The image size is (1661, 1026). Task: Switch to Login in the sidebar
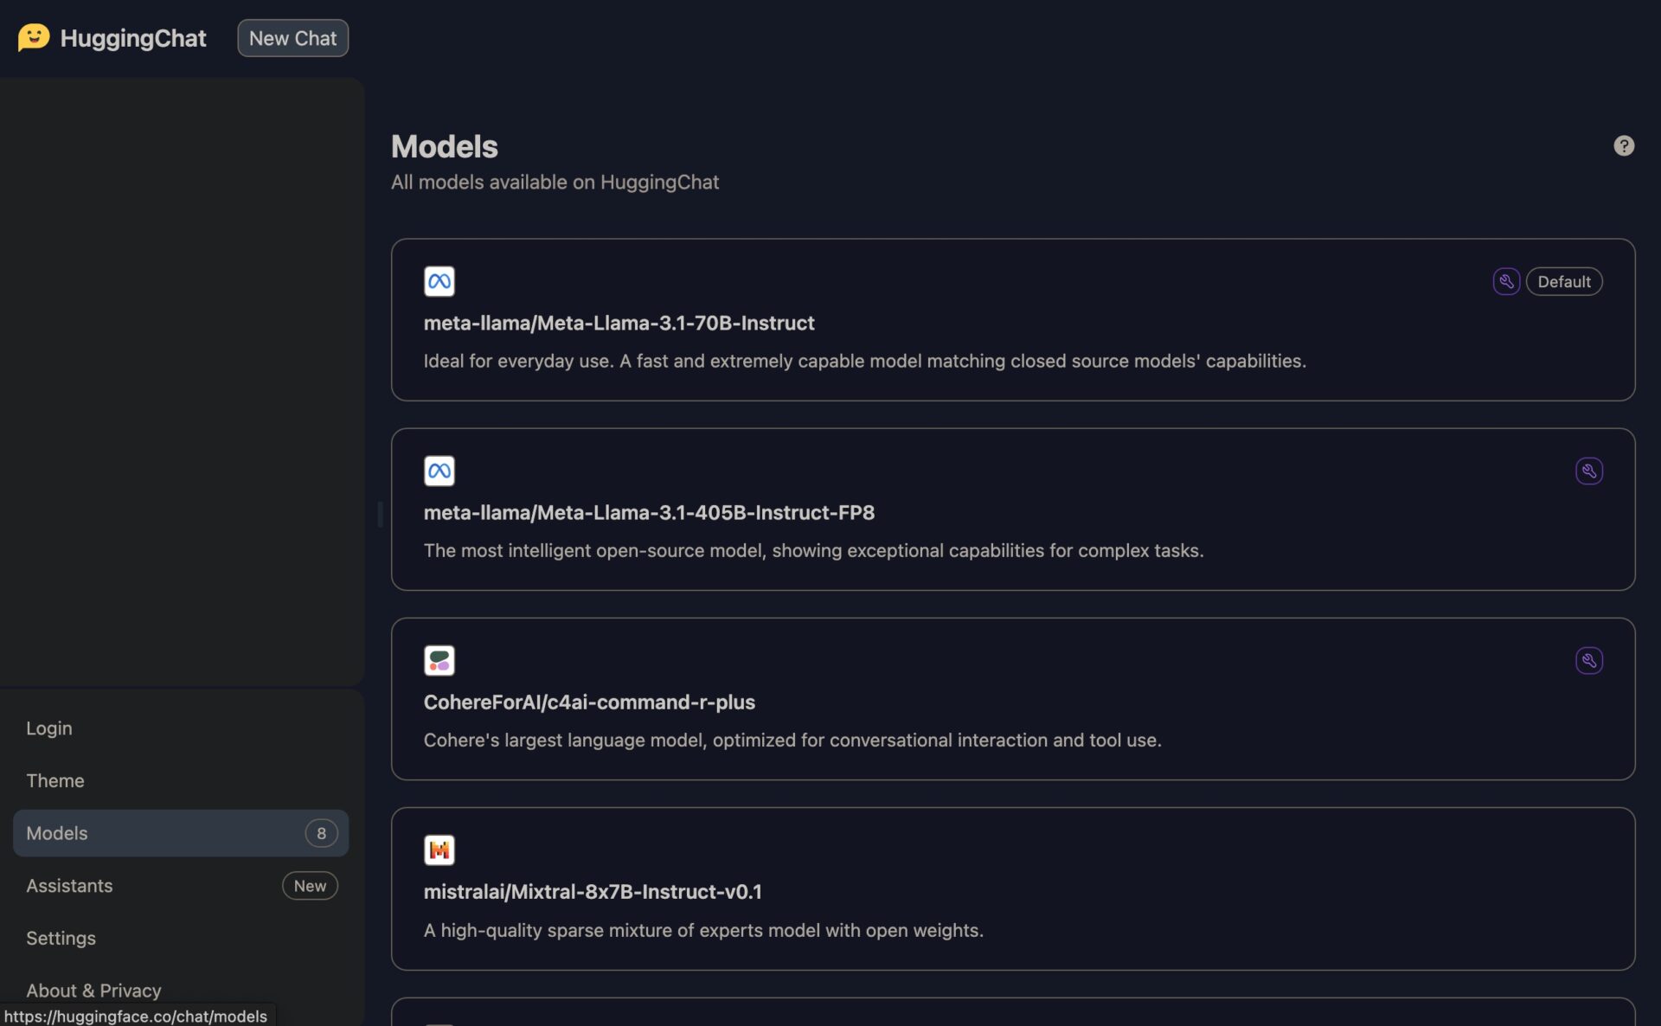48,727
